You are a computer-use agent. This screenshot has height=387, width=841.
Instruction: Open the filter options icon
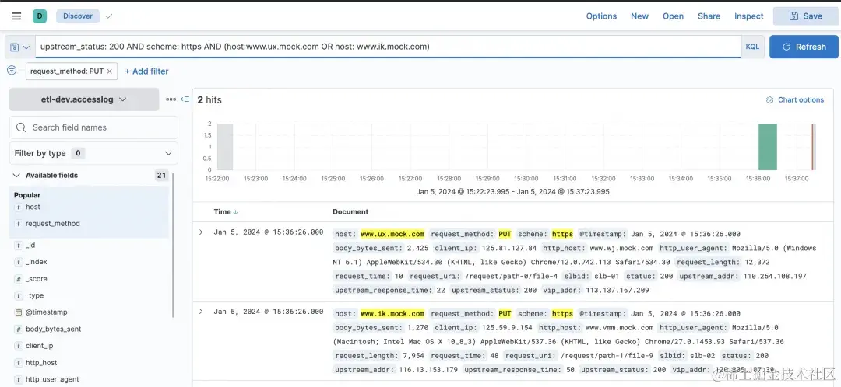pyautogui.click(x=12, y=70)
